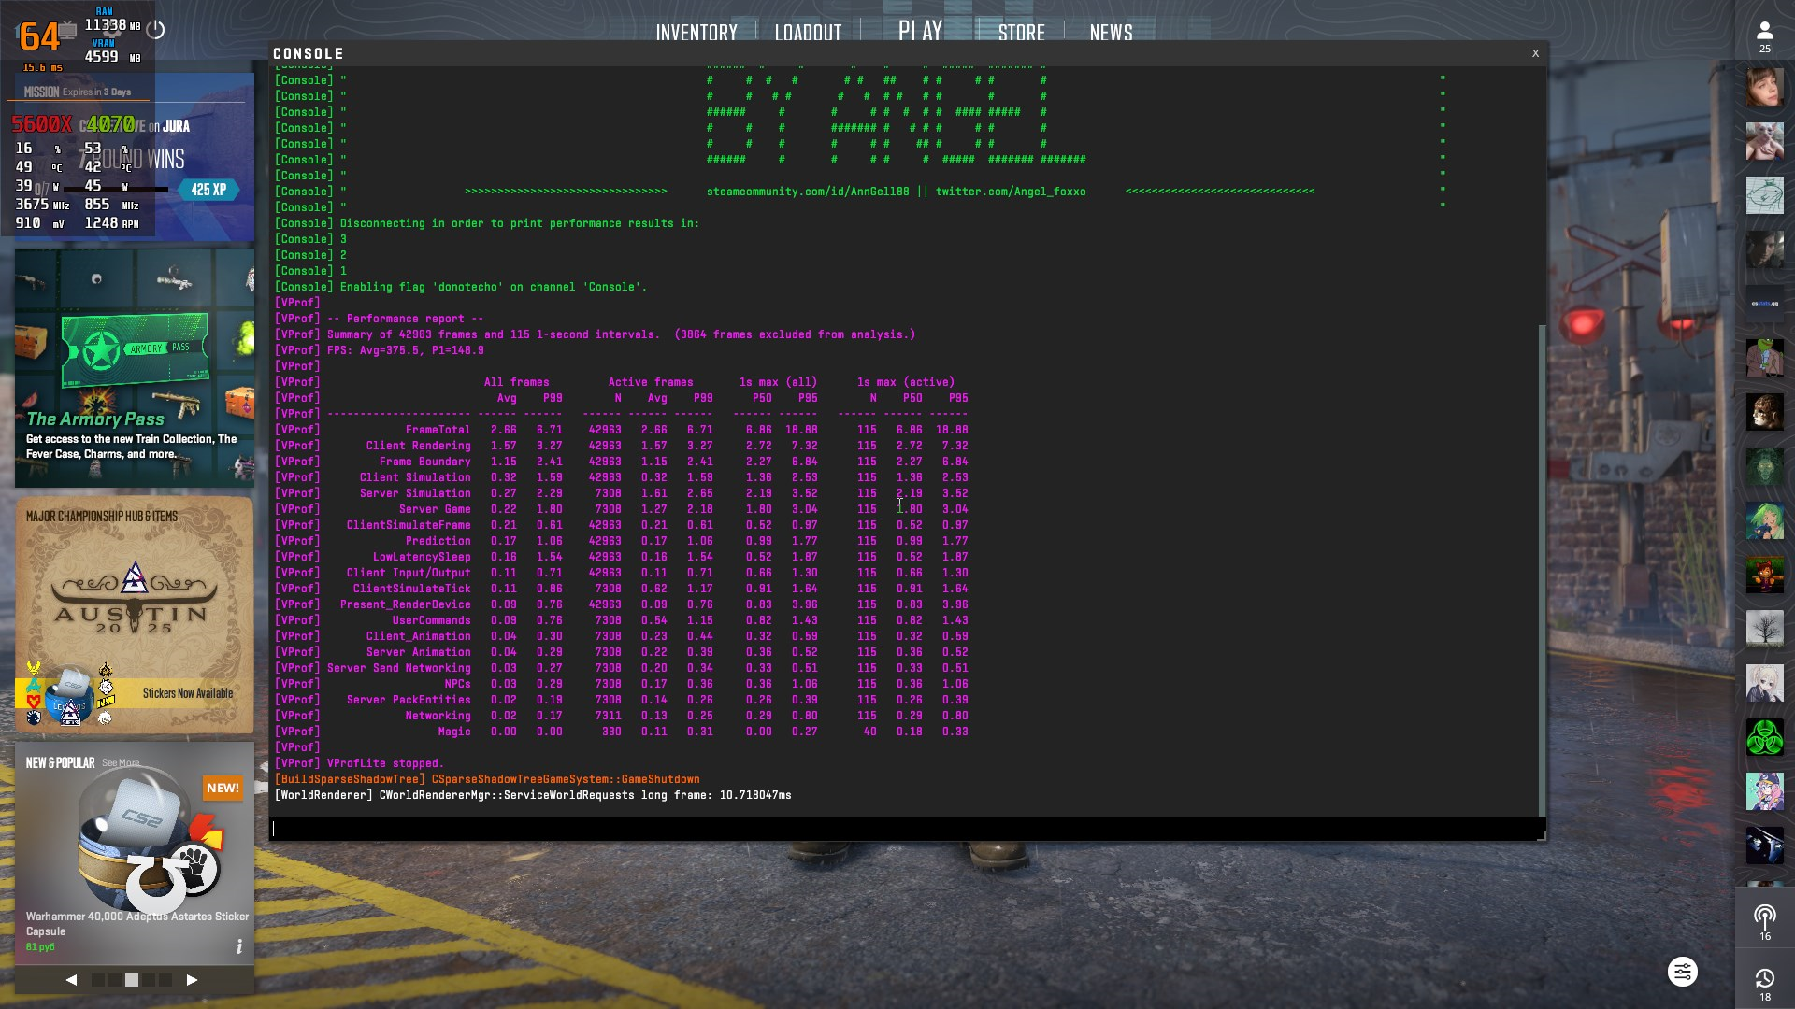Open the friends list icon
1795x1009 pixels.
(1764, 34)
